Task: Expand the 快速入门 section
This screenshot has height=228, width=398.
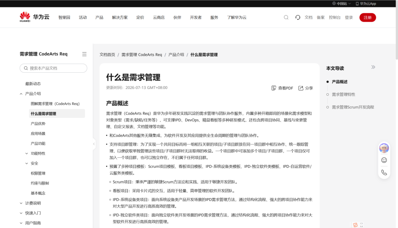Action: (21, 213)
